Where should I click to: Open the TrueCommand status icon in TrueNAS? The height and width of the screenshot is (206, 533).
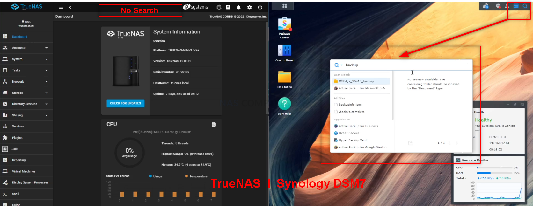(219, 7)
